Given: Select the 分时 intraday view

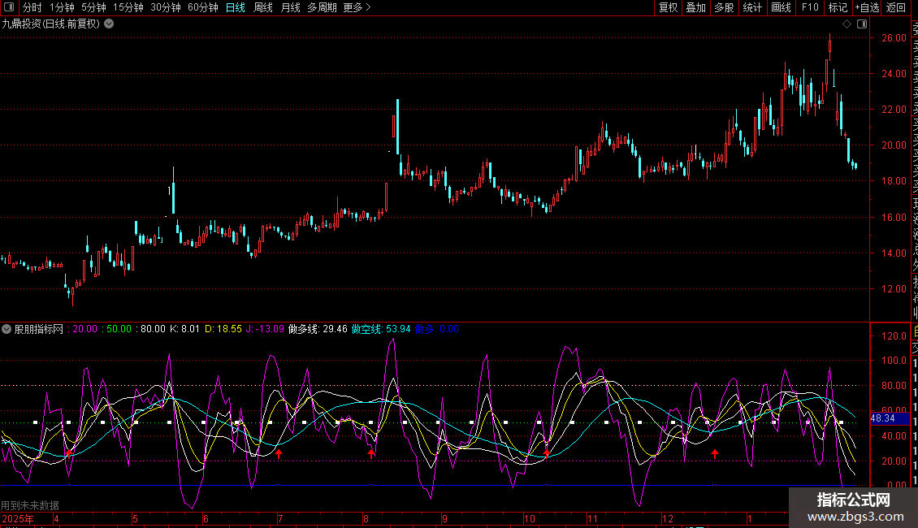Looking at the screenshot, I should point(32,7).
